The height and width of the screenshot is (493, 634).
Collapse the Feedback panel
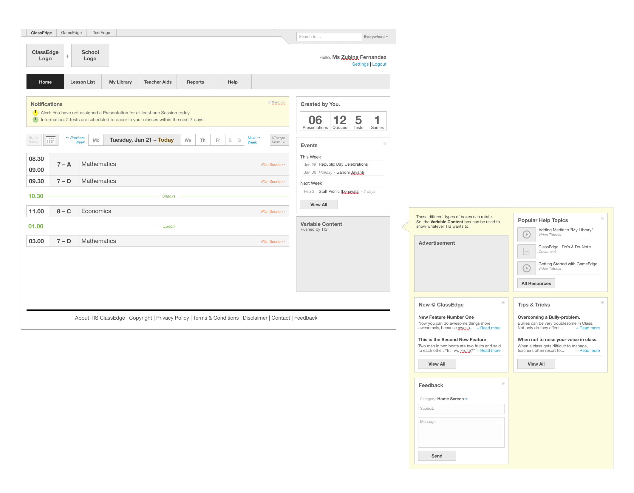[x=503, y=383]
